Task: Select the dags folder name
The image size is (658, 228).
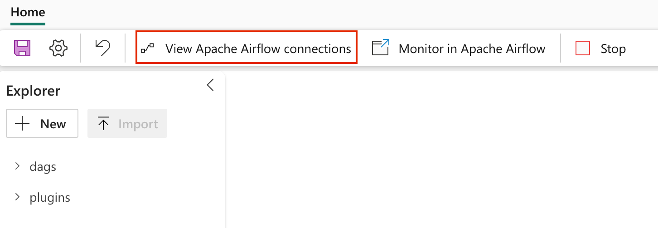Action: click(x=43, y=167)
